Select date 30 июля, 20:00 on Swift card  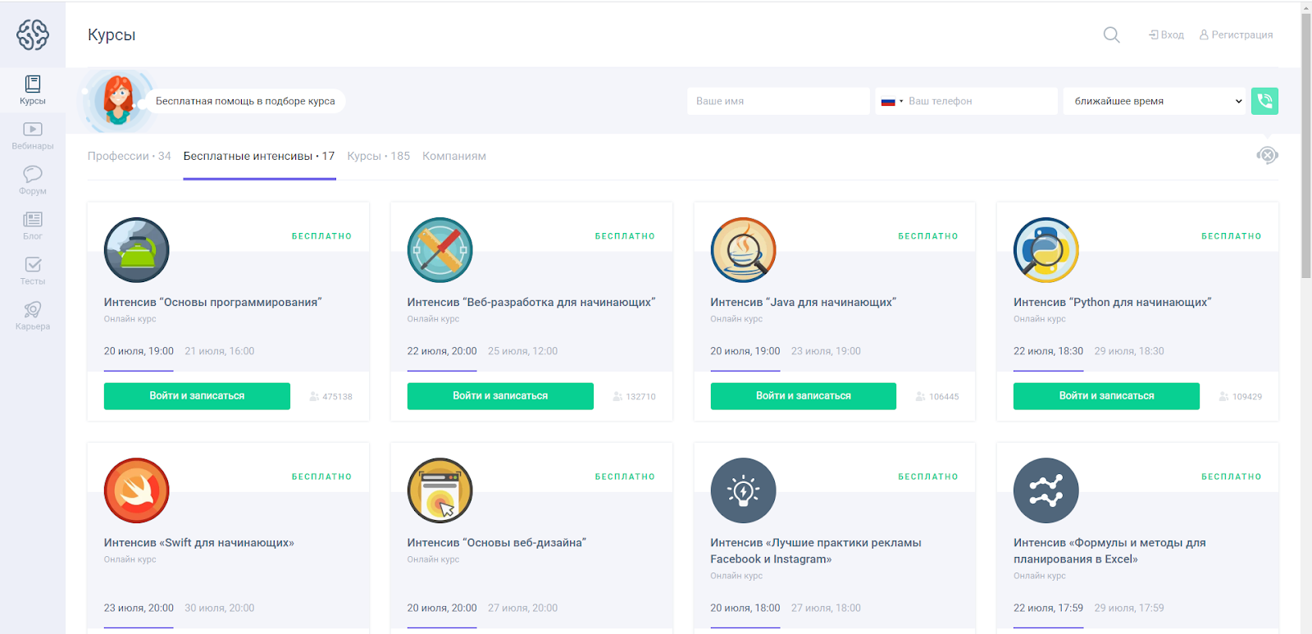click(x=220, y=608)
